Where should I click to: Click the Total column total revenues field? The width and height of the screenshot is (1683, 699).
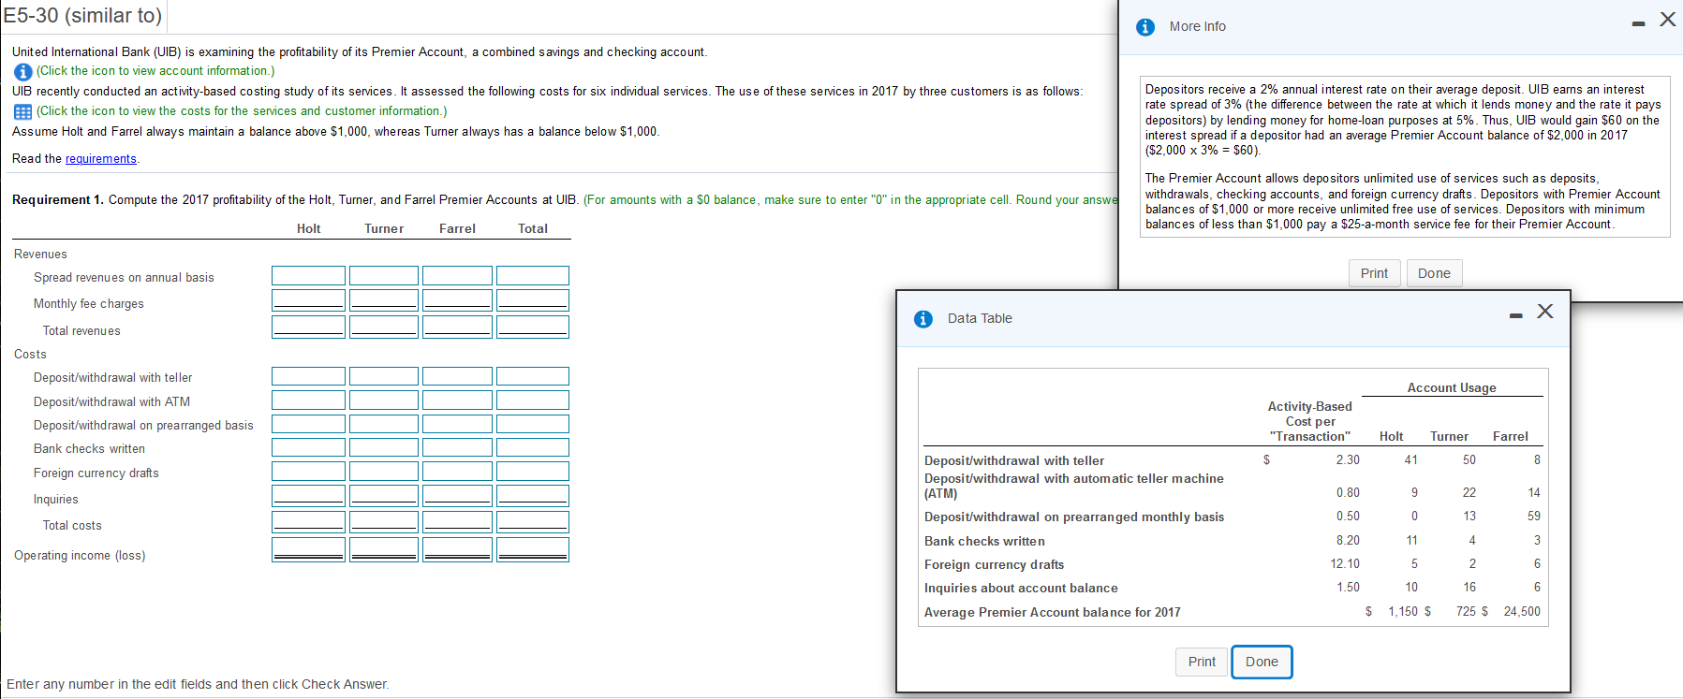pos(533,327)
